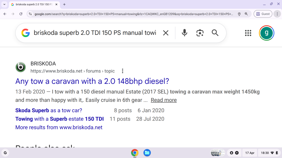Image resolution: width=282 pixels, height=158 pixels.
Task: Open the Files app from shelf
Action: point(147,153)
